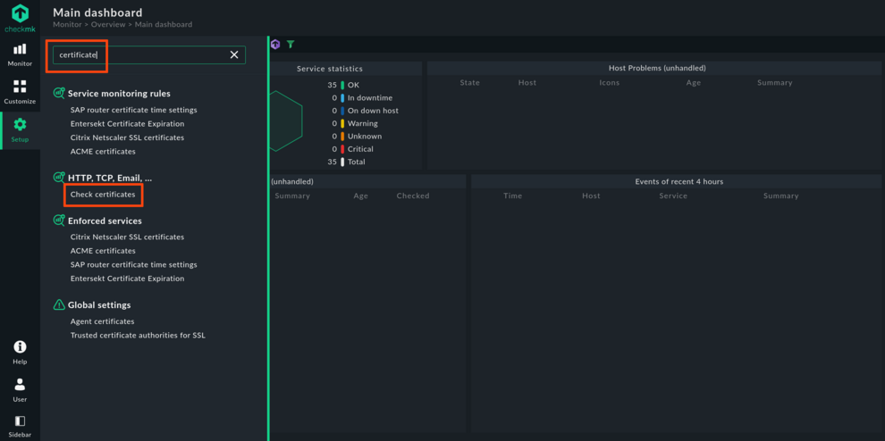Open SAP router certificate time settings under Service monitoring
This screenshot has height=441, width=885.
133,110
